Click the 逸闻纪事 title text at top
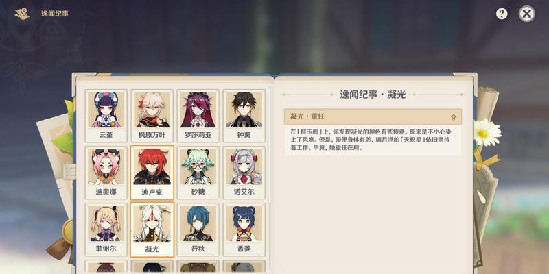The height and width of the screenshot is (274, 549). coord(55,14)
